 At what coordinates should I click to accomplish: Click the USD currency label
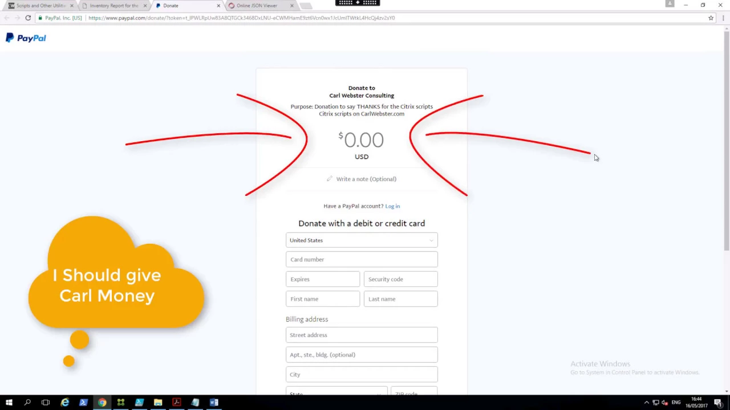pyautogui.click(x=362, y=157)
